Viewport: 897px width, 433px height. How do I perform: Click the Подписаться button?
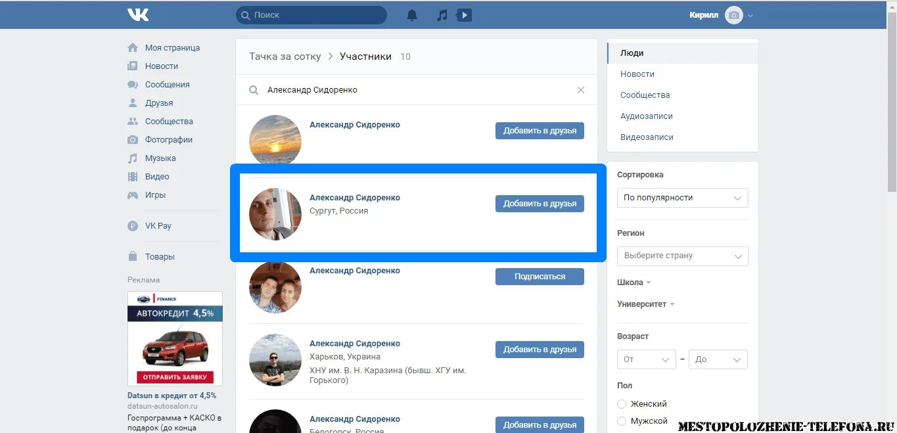point(540,277)
